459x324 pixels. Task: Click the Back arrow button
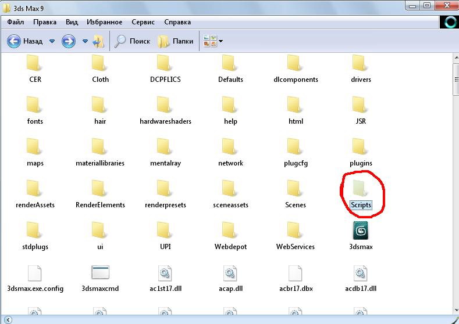pos(14,41)
